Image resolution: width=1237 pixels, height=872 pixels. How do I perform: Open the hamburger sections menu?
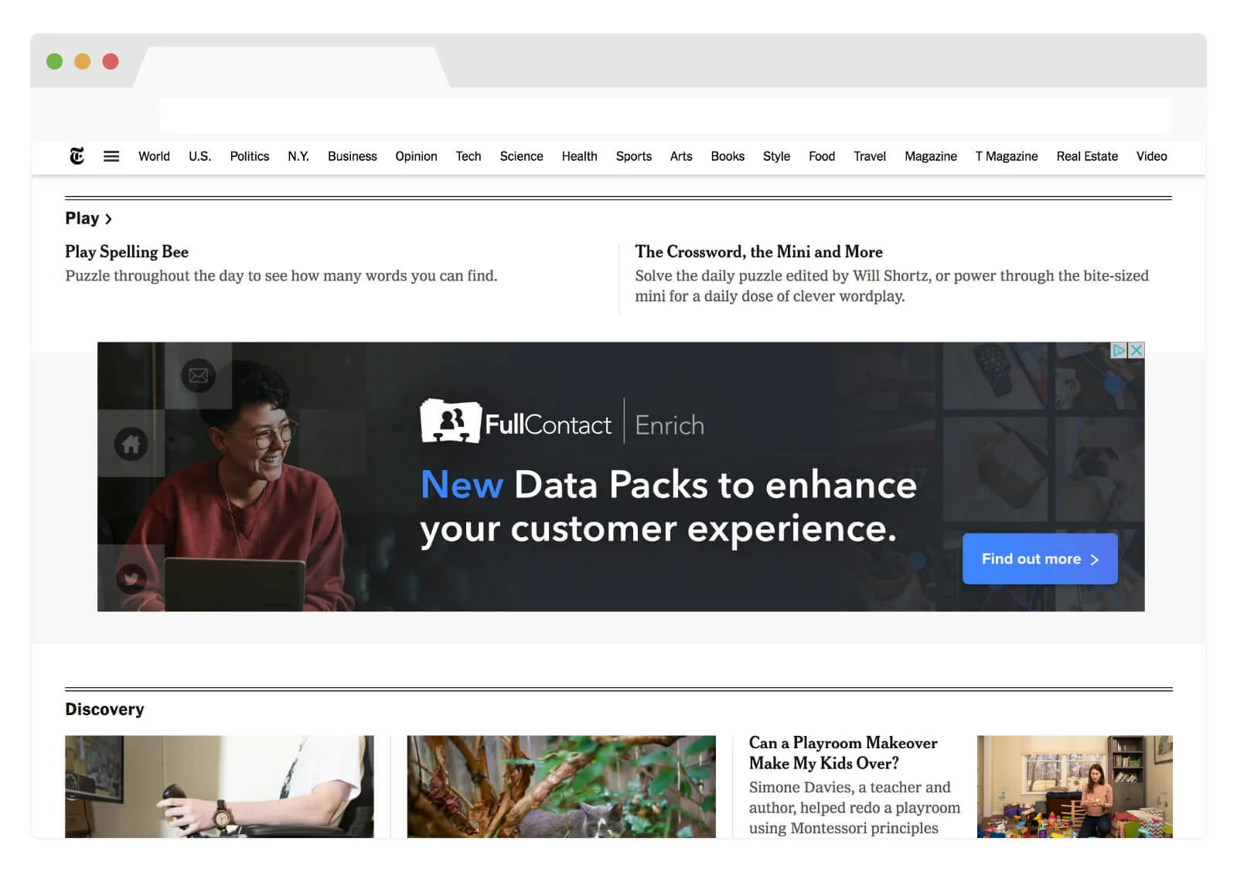111,156
